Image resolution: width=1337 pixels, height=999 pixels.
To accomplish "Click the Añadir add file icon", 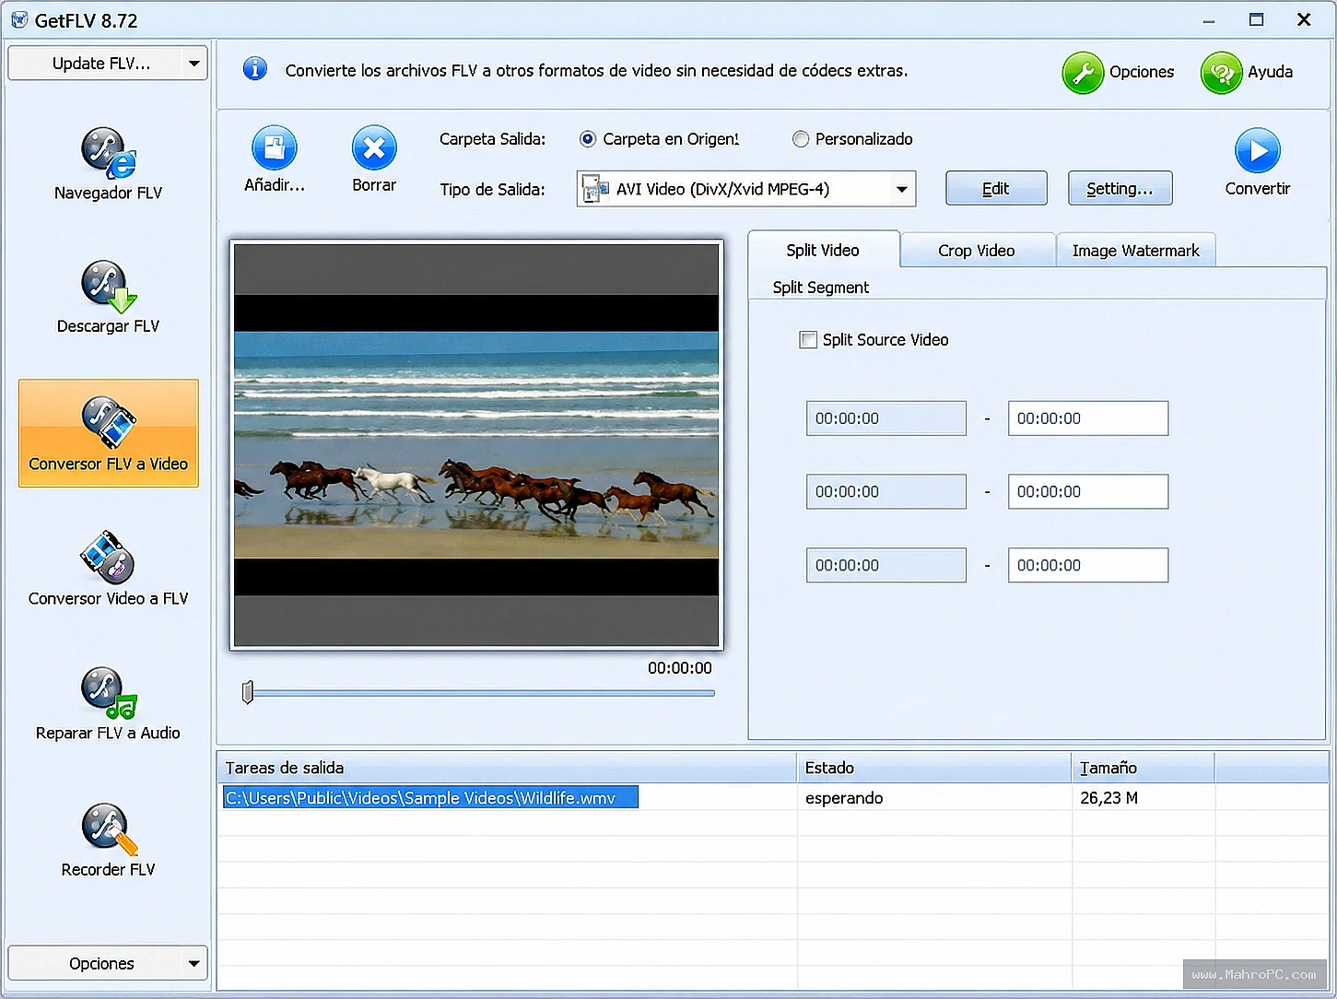I will (x=275, y=147).
